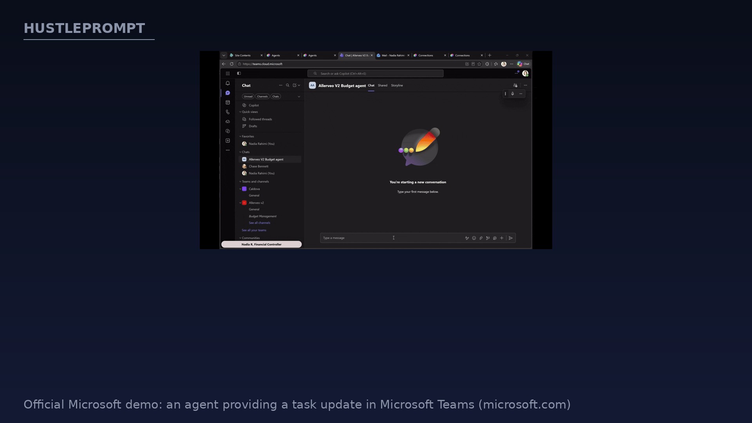Open the Copilot icon in the left rail
The image size is (752, 423).
click(x=228, y=131)
